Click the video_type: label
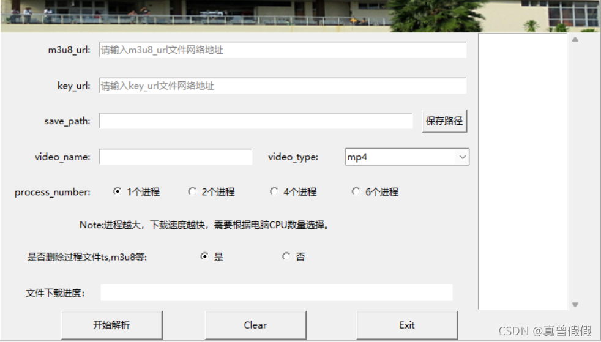This screenshot has width=601, height=342. tap(293, 157)
